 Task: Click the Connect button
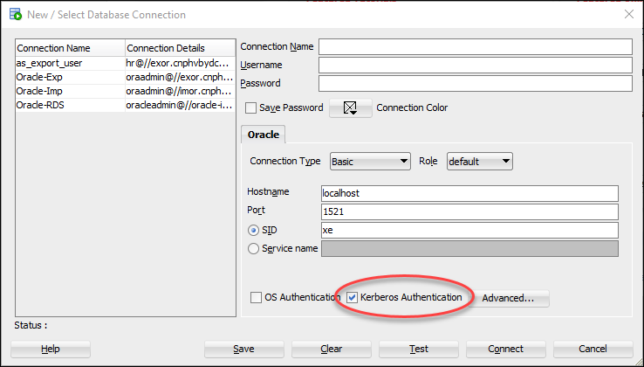[x=506, y=349]
